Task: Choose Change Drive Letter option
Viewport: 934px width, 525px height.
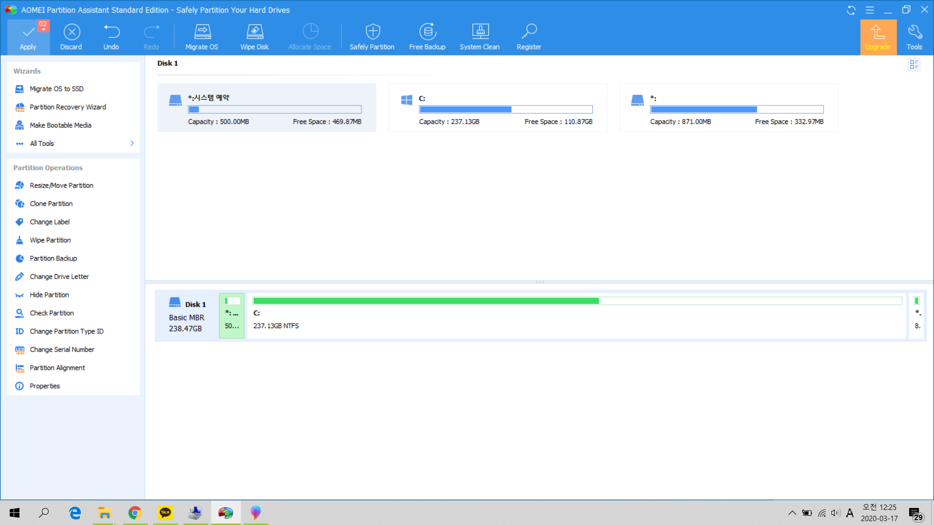Action: tap(59, 277)
